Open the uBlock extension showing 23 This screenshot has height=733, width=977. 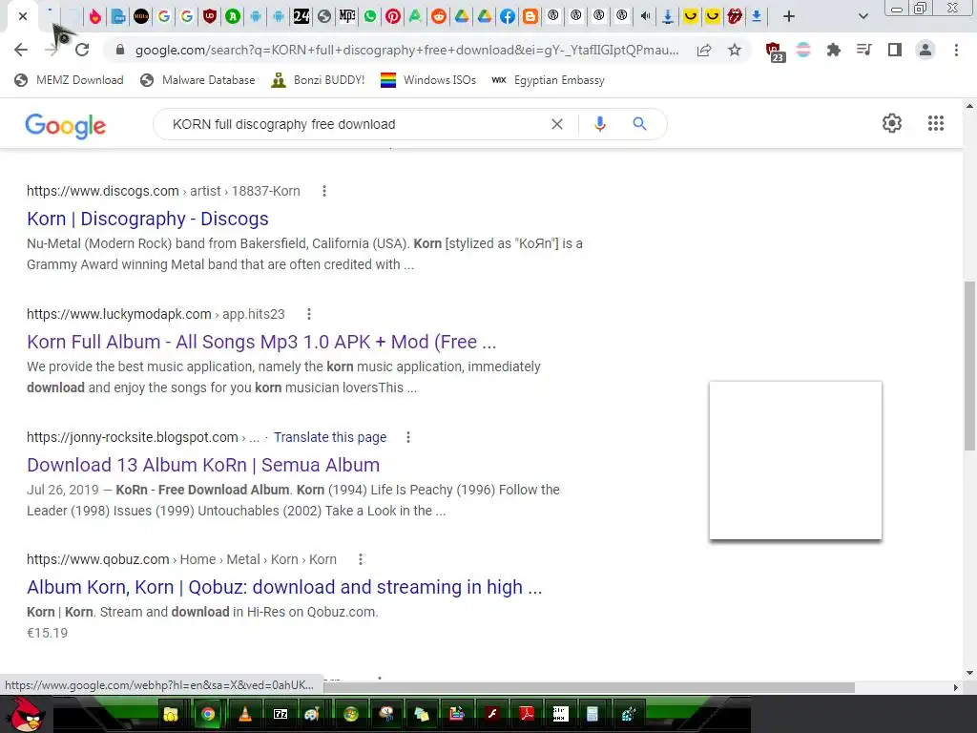(x=774, y=52)
